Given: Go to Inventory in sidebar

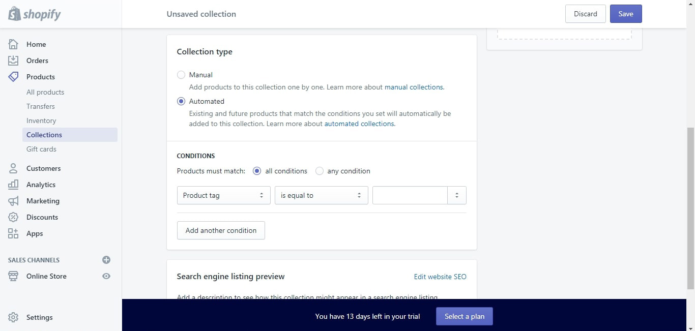Looking at the screenshot, I should click(x=41, y=121).
